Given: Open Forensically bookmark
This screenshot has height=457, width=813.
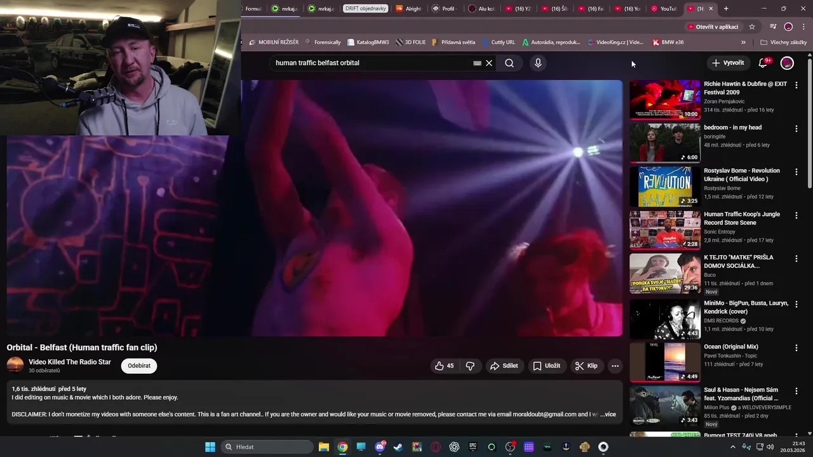Looking at the screenshot, I should pyautogui.click(x=323, y=43).
